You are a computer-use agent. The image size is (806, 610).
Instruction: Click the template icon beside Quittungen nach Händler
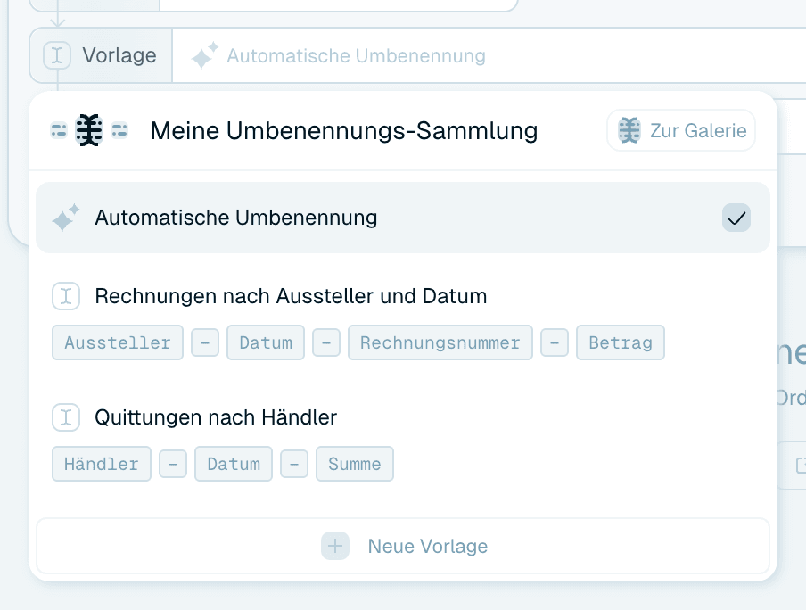pos(66,417)
